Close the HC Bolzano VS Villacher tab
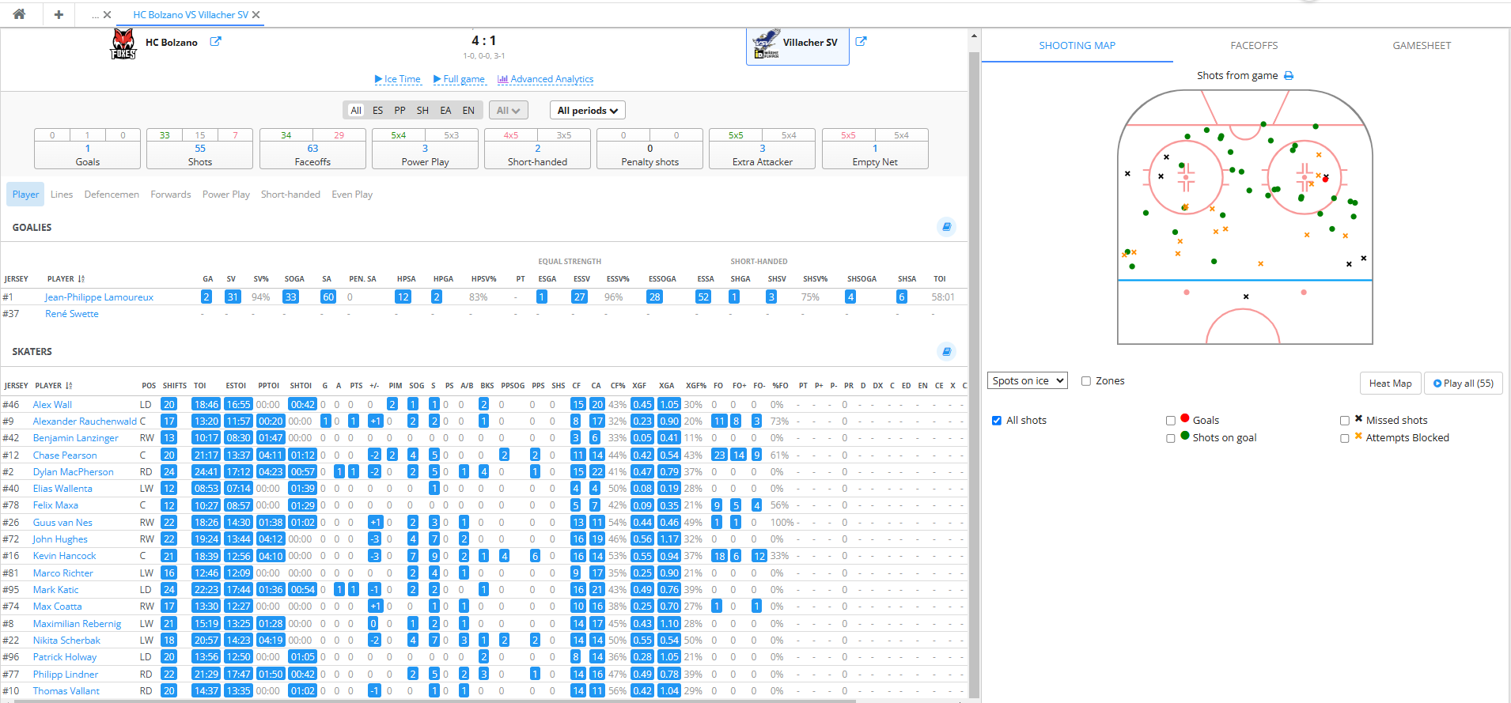 [x=256, y=15]
